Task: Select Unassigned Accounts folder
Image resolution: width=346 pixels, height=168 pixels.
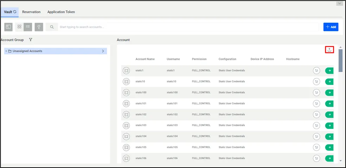Action: 56,51
